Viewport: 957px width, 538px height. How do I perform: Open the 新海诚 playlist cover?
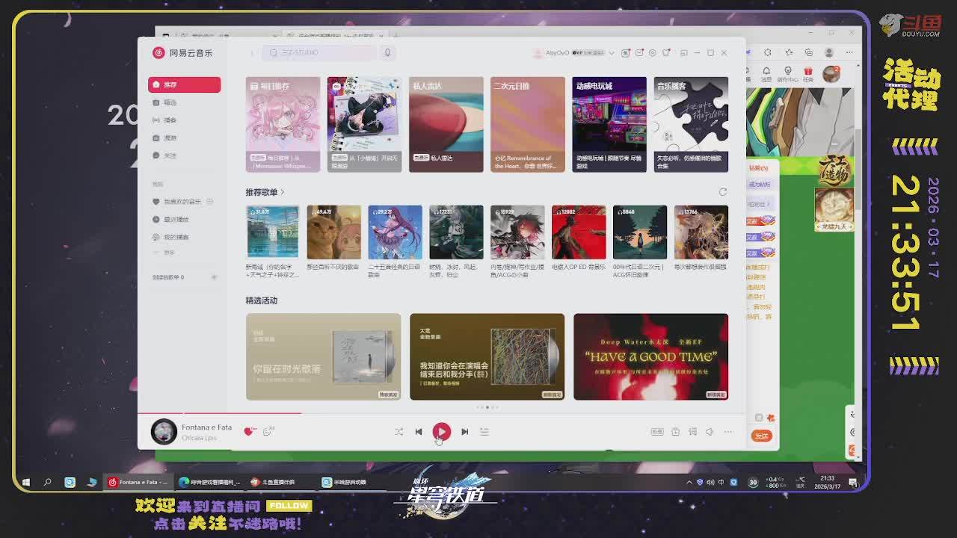tap(272, 232)
